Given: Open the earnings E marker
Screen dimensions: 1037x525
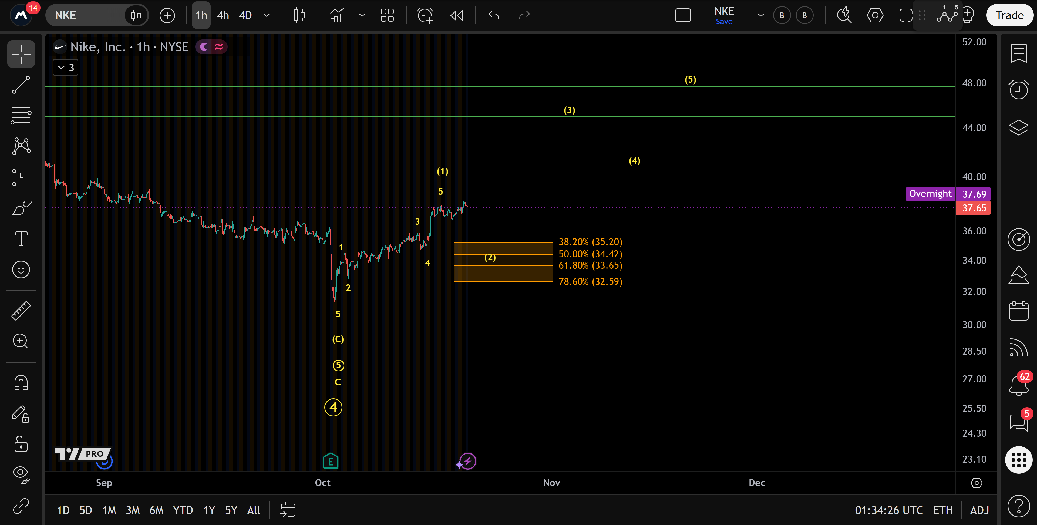Looking at the screenshot, I should (x=331, y=461).
